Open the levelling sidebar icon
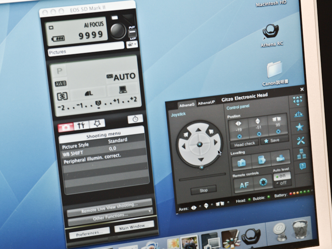 point(298,115)
